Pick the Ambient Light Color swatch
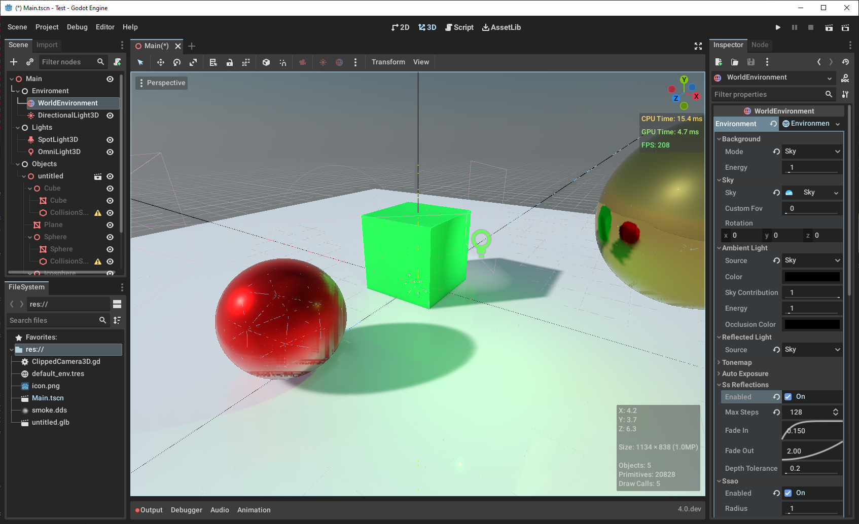The width and height of the screenshot is (859, 524). [x=811, y=277]
